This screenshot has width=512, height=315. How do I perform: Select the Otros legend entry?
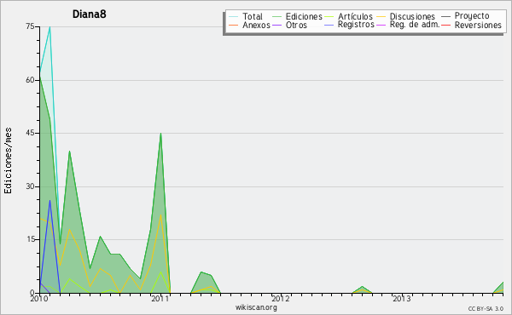pyautogui.click(x=296, y=25)
